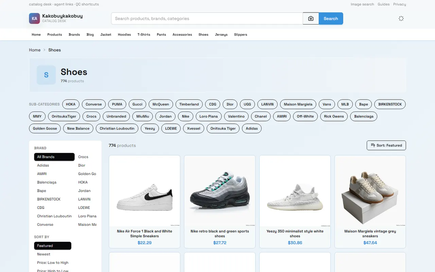
Task: Click the KA logo badge
Action: click(x=34, y=18)
